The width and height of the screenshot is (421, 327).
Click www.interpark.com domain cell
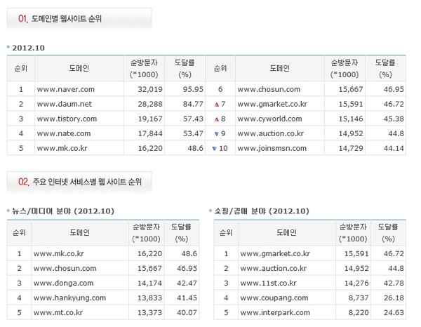pyautogui.click(x=275, y=312)
